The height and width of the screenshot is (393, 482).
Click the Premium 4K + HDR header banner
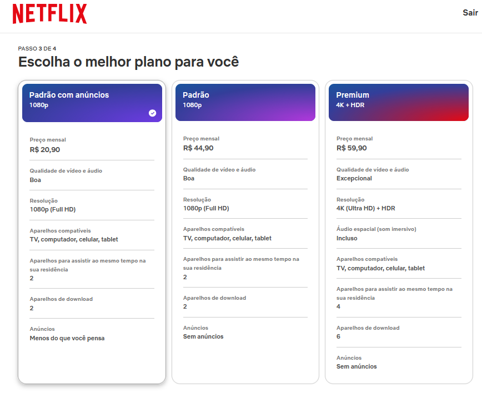(399, 103)
